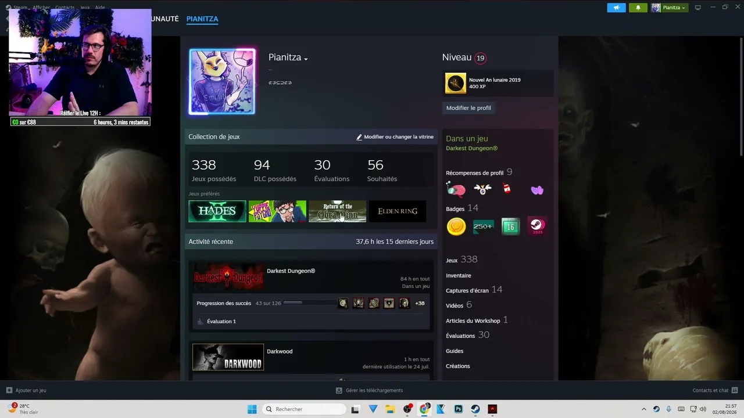744x418 pixels.
Task: Open Gérer les téléchargements
Action: [x=369, y=391]
